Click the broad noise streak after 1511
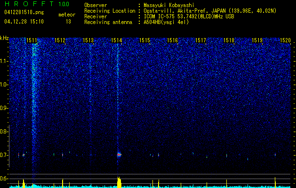296x188 pixels. tap(34, 110)
